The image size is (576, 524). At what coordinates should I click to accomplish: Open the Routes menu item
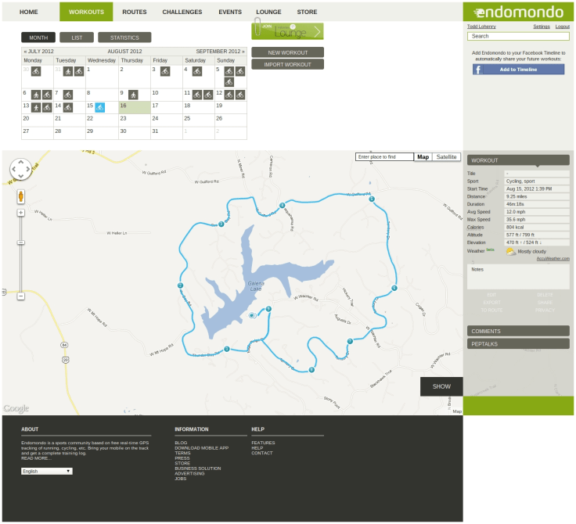click(134, 12)
